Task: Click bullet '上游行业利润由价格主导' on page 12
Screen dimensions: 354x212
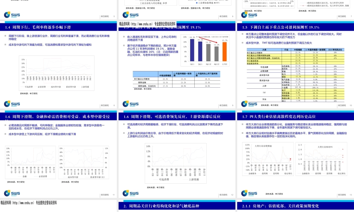Action: [175, 135]
